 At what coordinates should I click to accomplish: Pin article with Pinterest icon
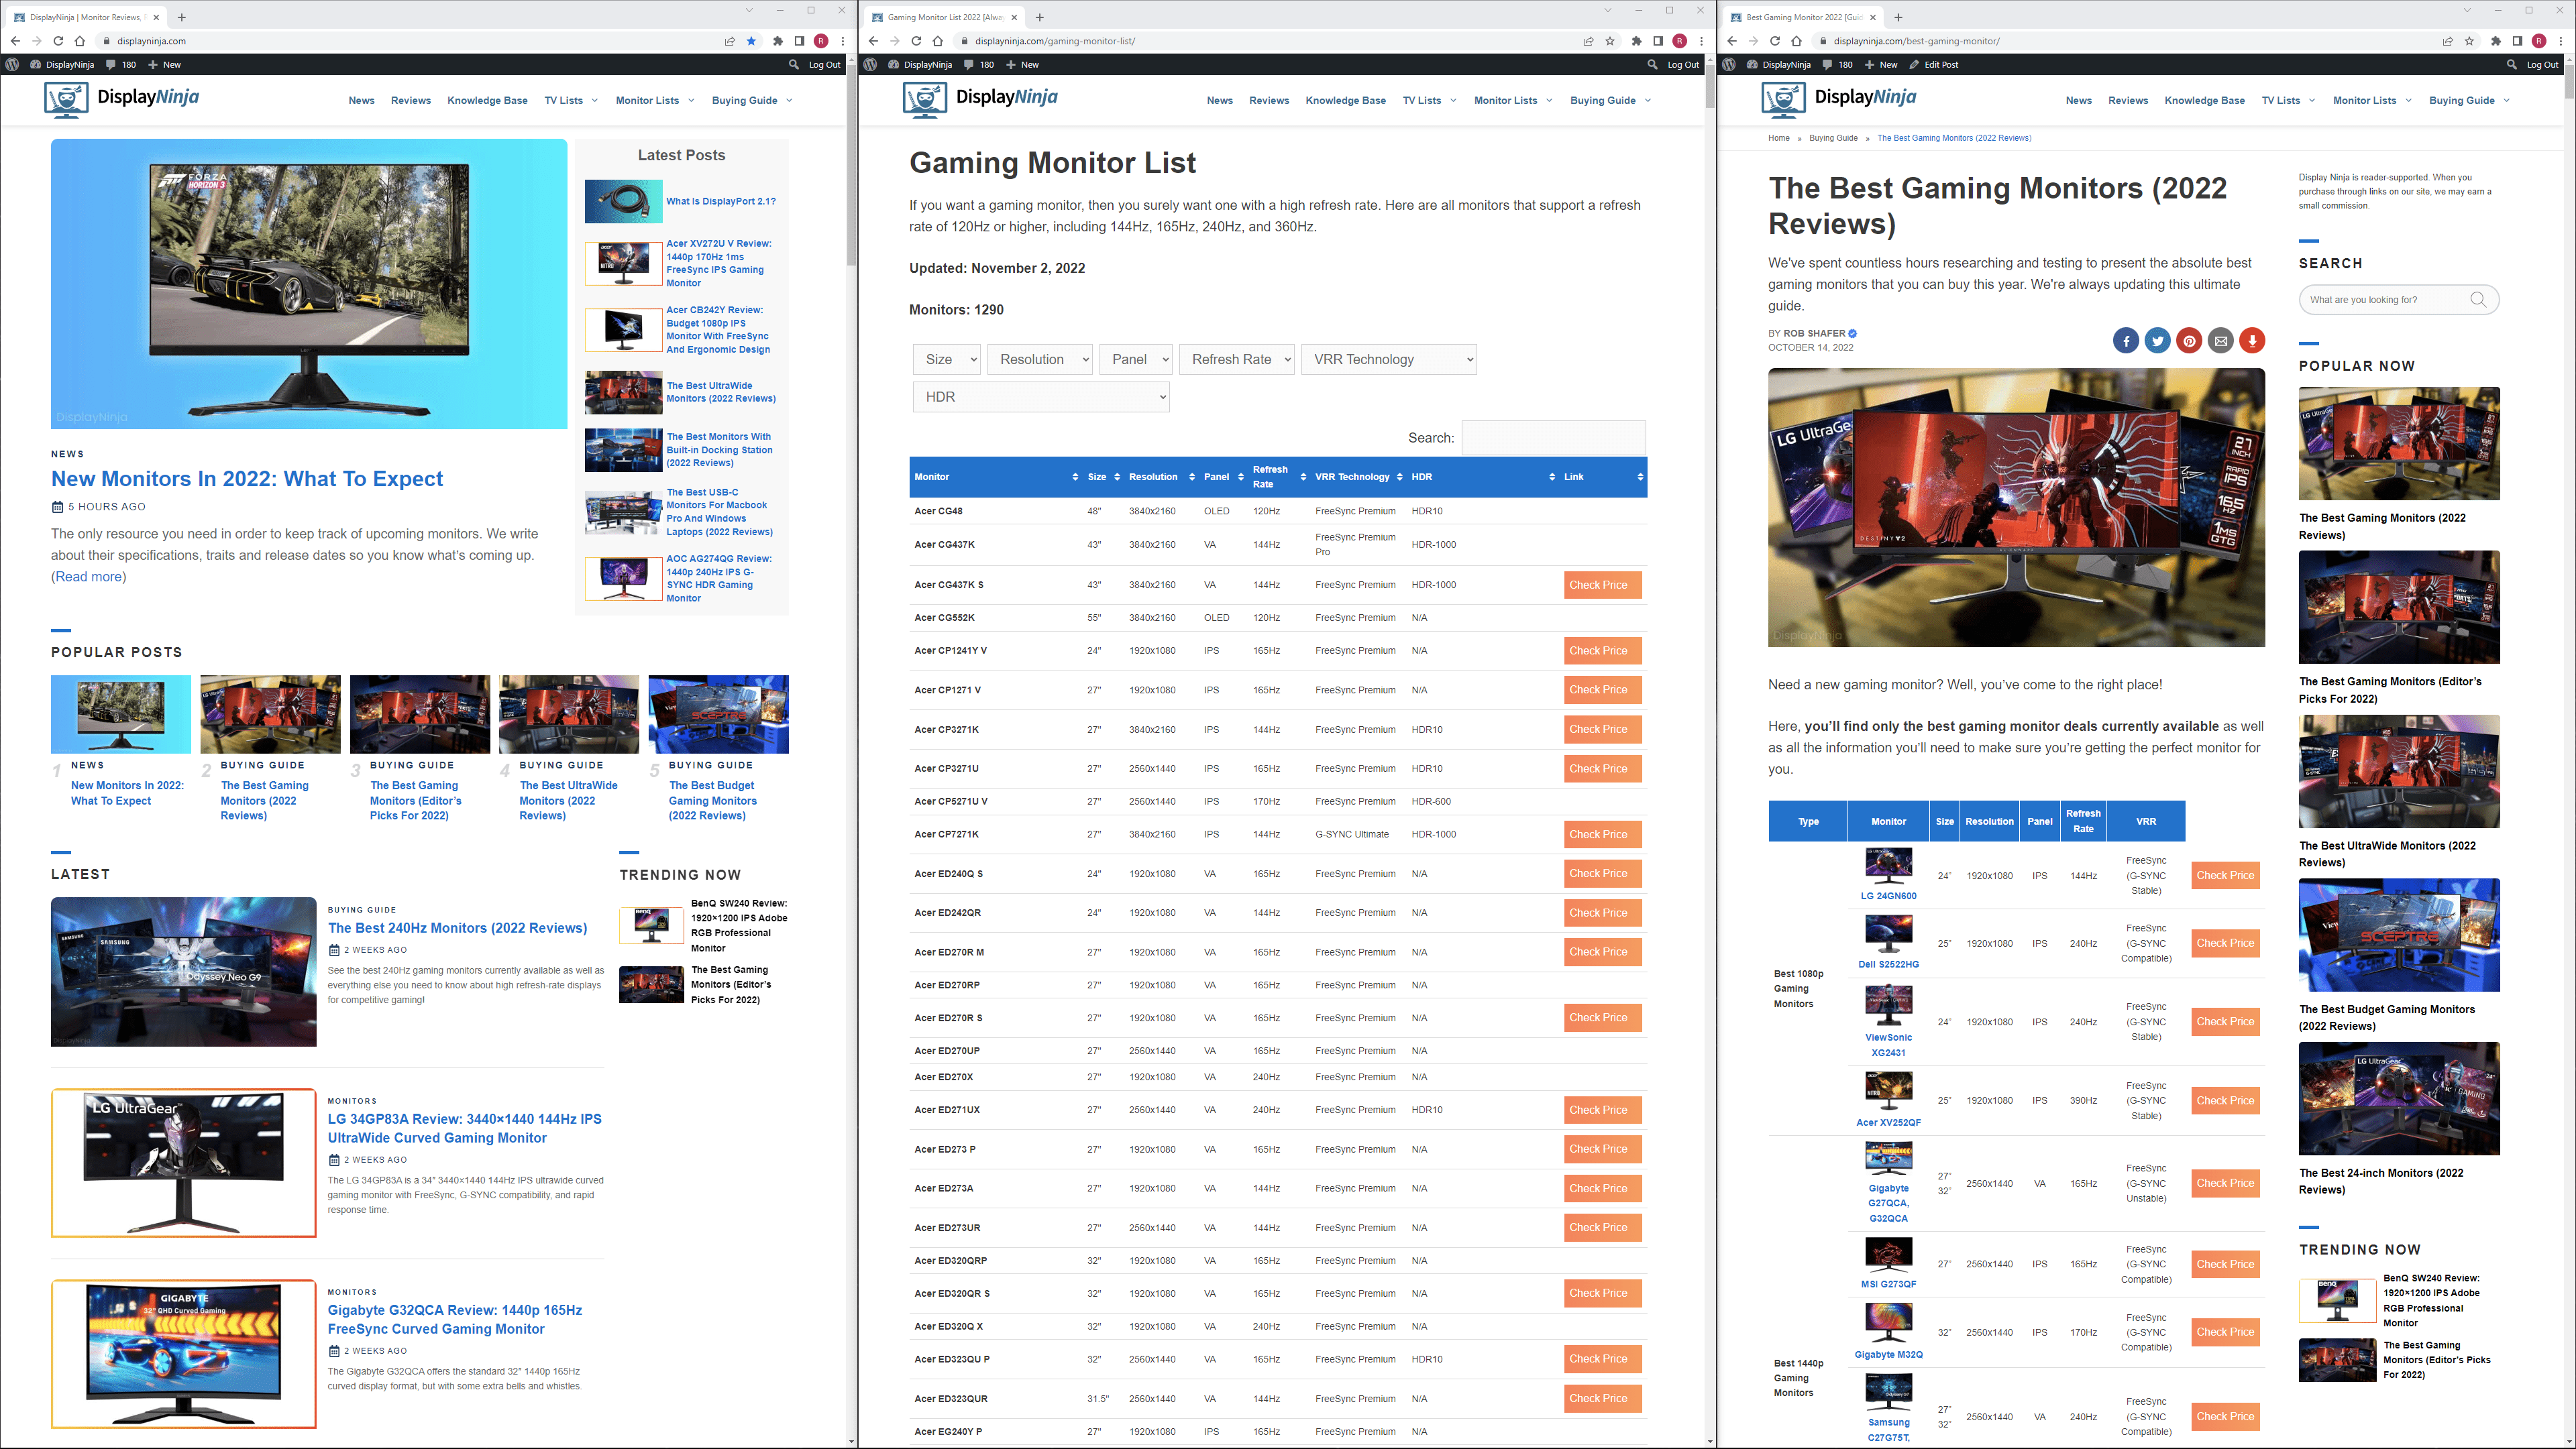2189,341
